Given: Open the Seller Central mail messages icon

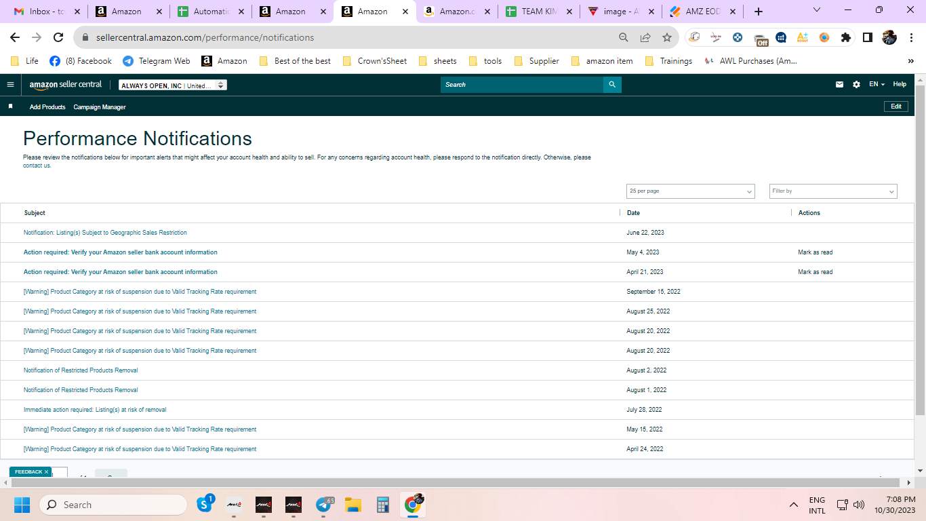Looking at the screenshot, I should tap(840, 85).
